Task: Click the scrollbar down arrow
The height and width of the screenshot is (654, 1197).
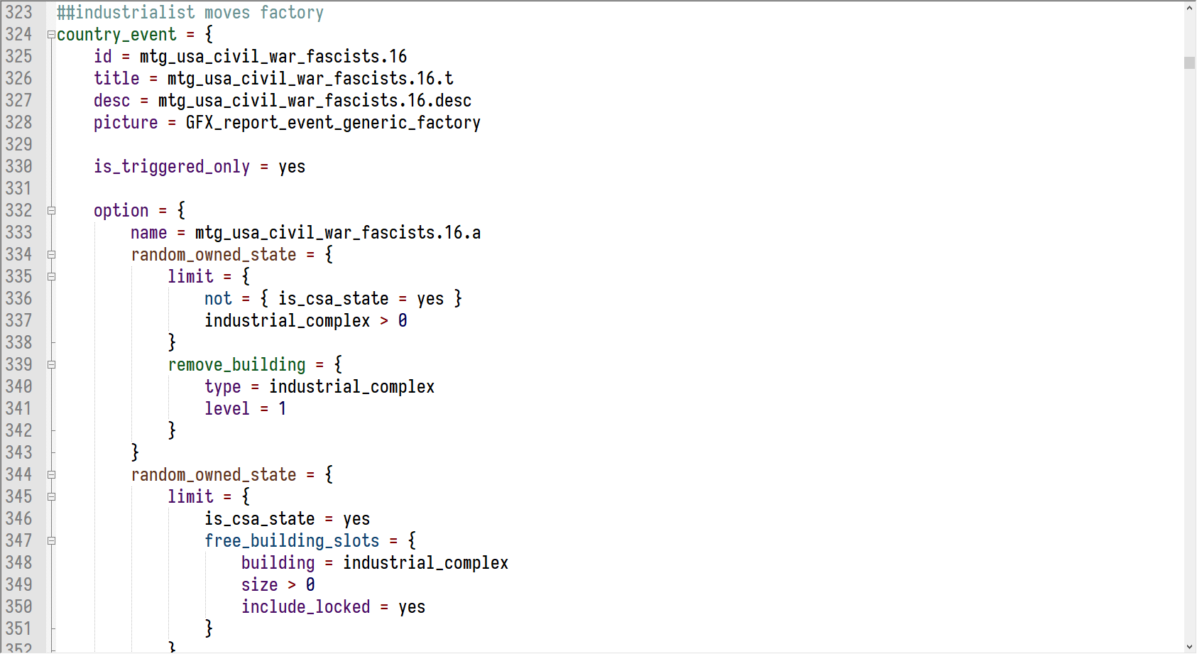Action: pyautogui.click(x=1190, y=646)
